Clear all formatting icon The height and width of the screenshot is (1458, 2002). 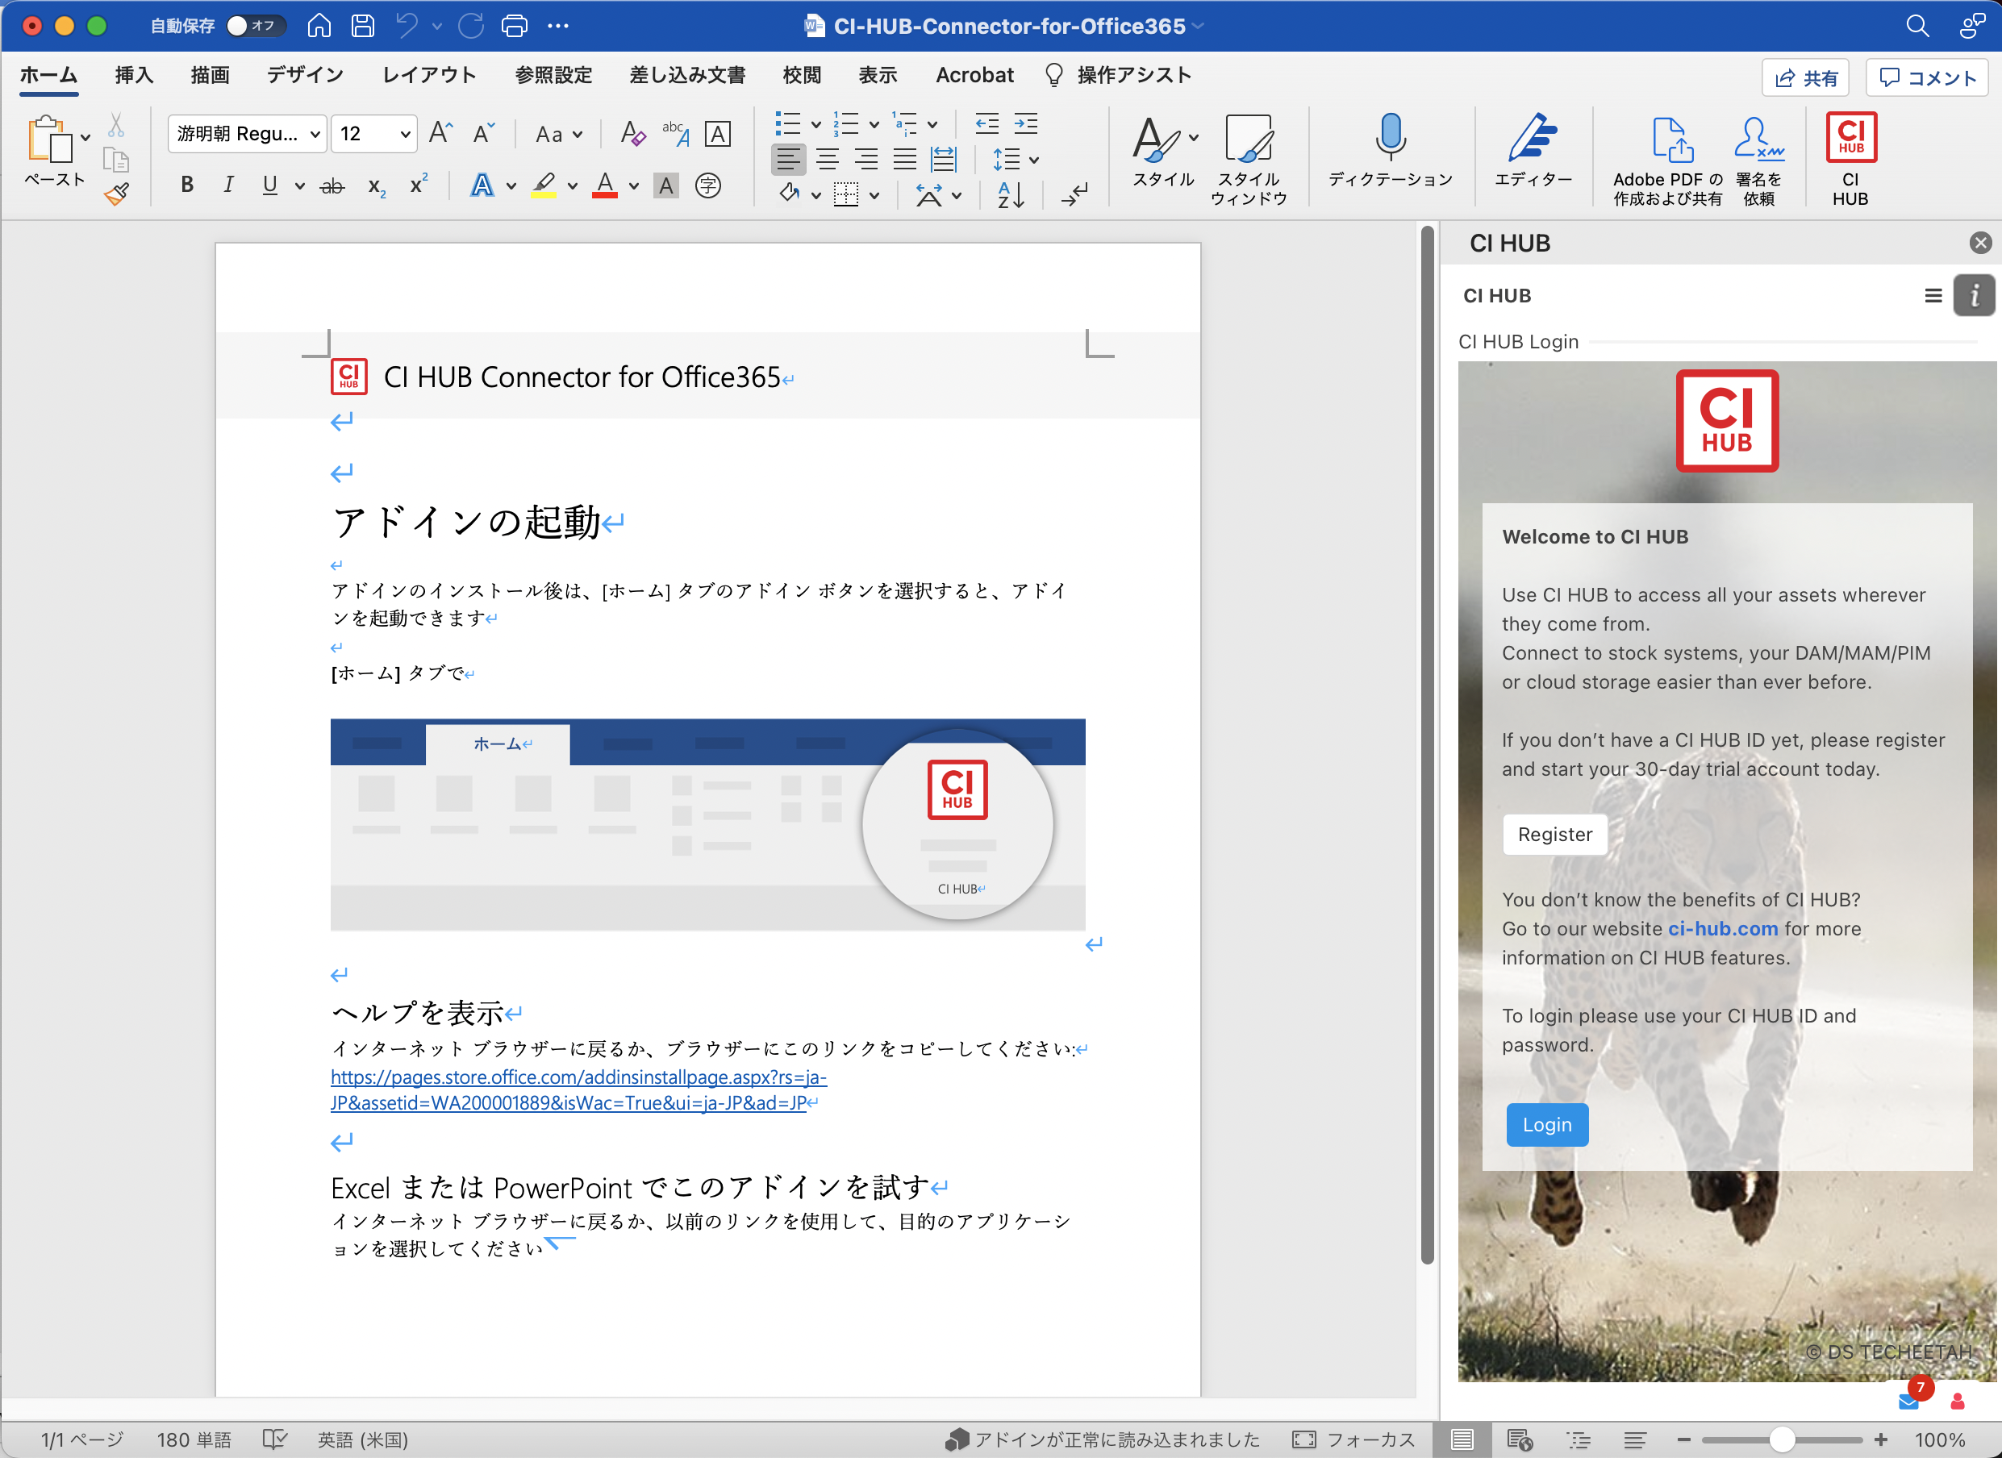point(633,133)
